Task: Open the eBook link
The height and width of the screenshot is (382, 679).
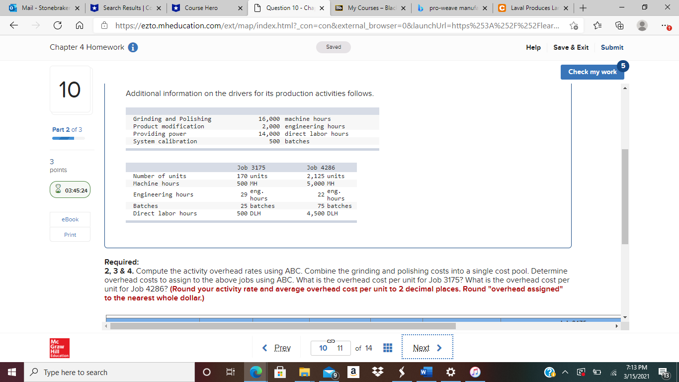Action: coord(70,219)
